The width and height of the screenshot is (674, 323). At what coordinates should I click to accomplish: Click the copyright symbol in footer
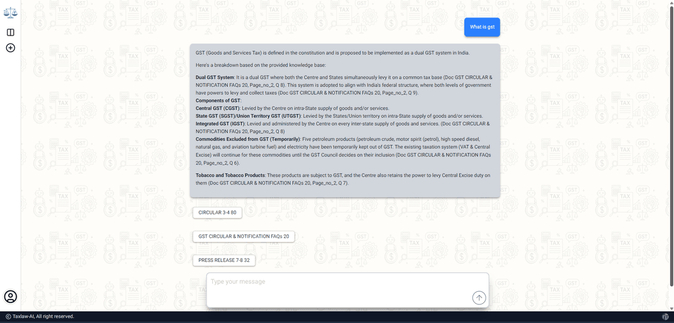8,317
